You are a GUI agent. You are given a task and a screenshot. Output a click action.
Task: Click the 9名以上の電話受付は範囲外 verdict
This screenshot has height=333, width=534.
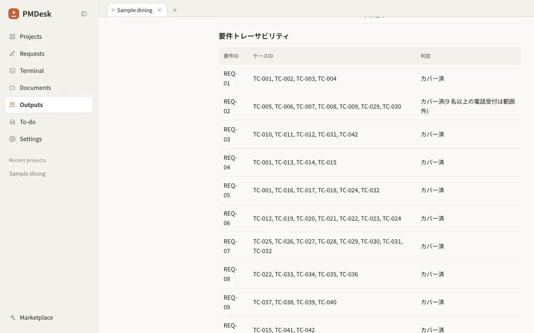(468, 106)
